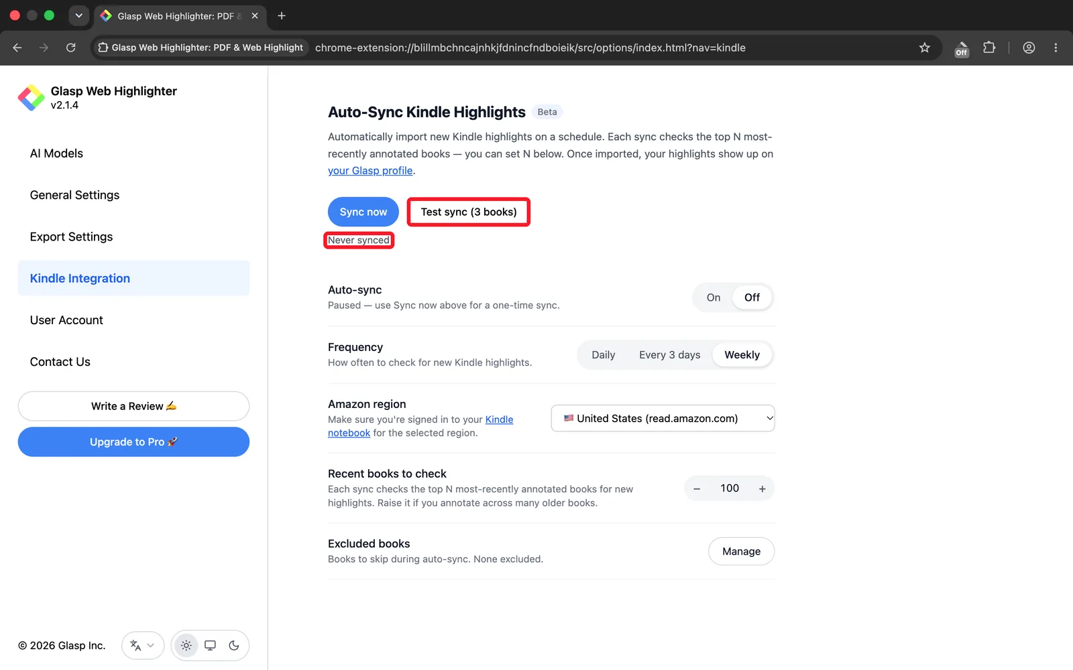Click the browser address bar URL
The image size is (1073, 670).
click(x=530, y=48)
